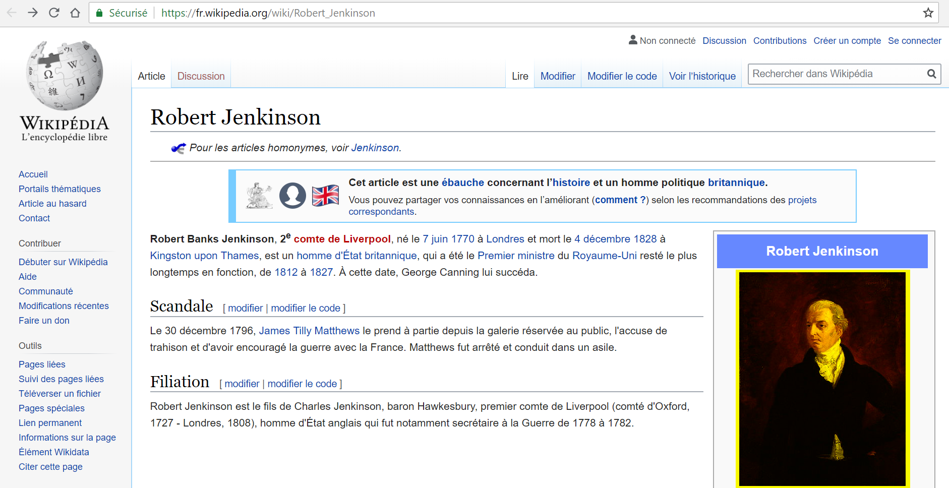Open Article au hasard in sidebar

point(52,204)
